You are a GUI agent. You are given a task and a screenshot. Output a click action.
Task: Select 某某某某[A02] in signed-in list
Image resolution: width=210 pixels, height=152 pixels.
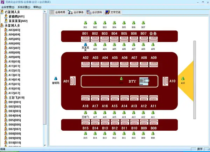(18, 21)
